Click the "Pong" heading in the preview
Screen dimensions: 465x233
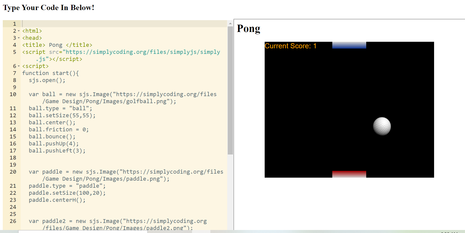pos(249,29)
